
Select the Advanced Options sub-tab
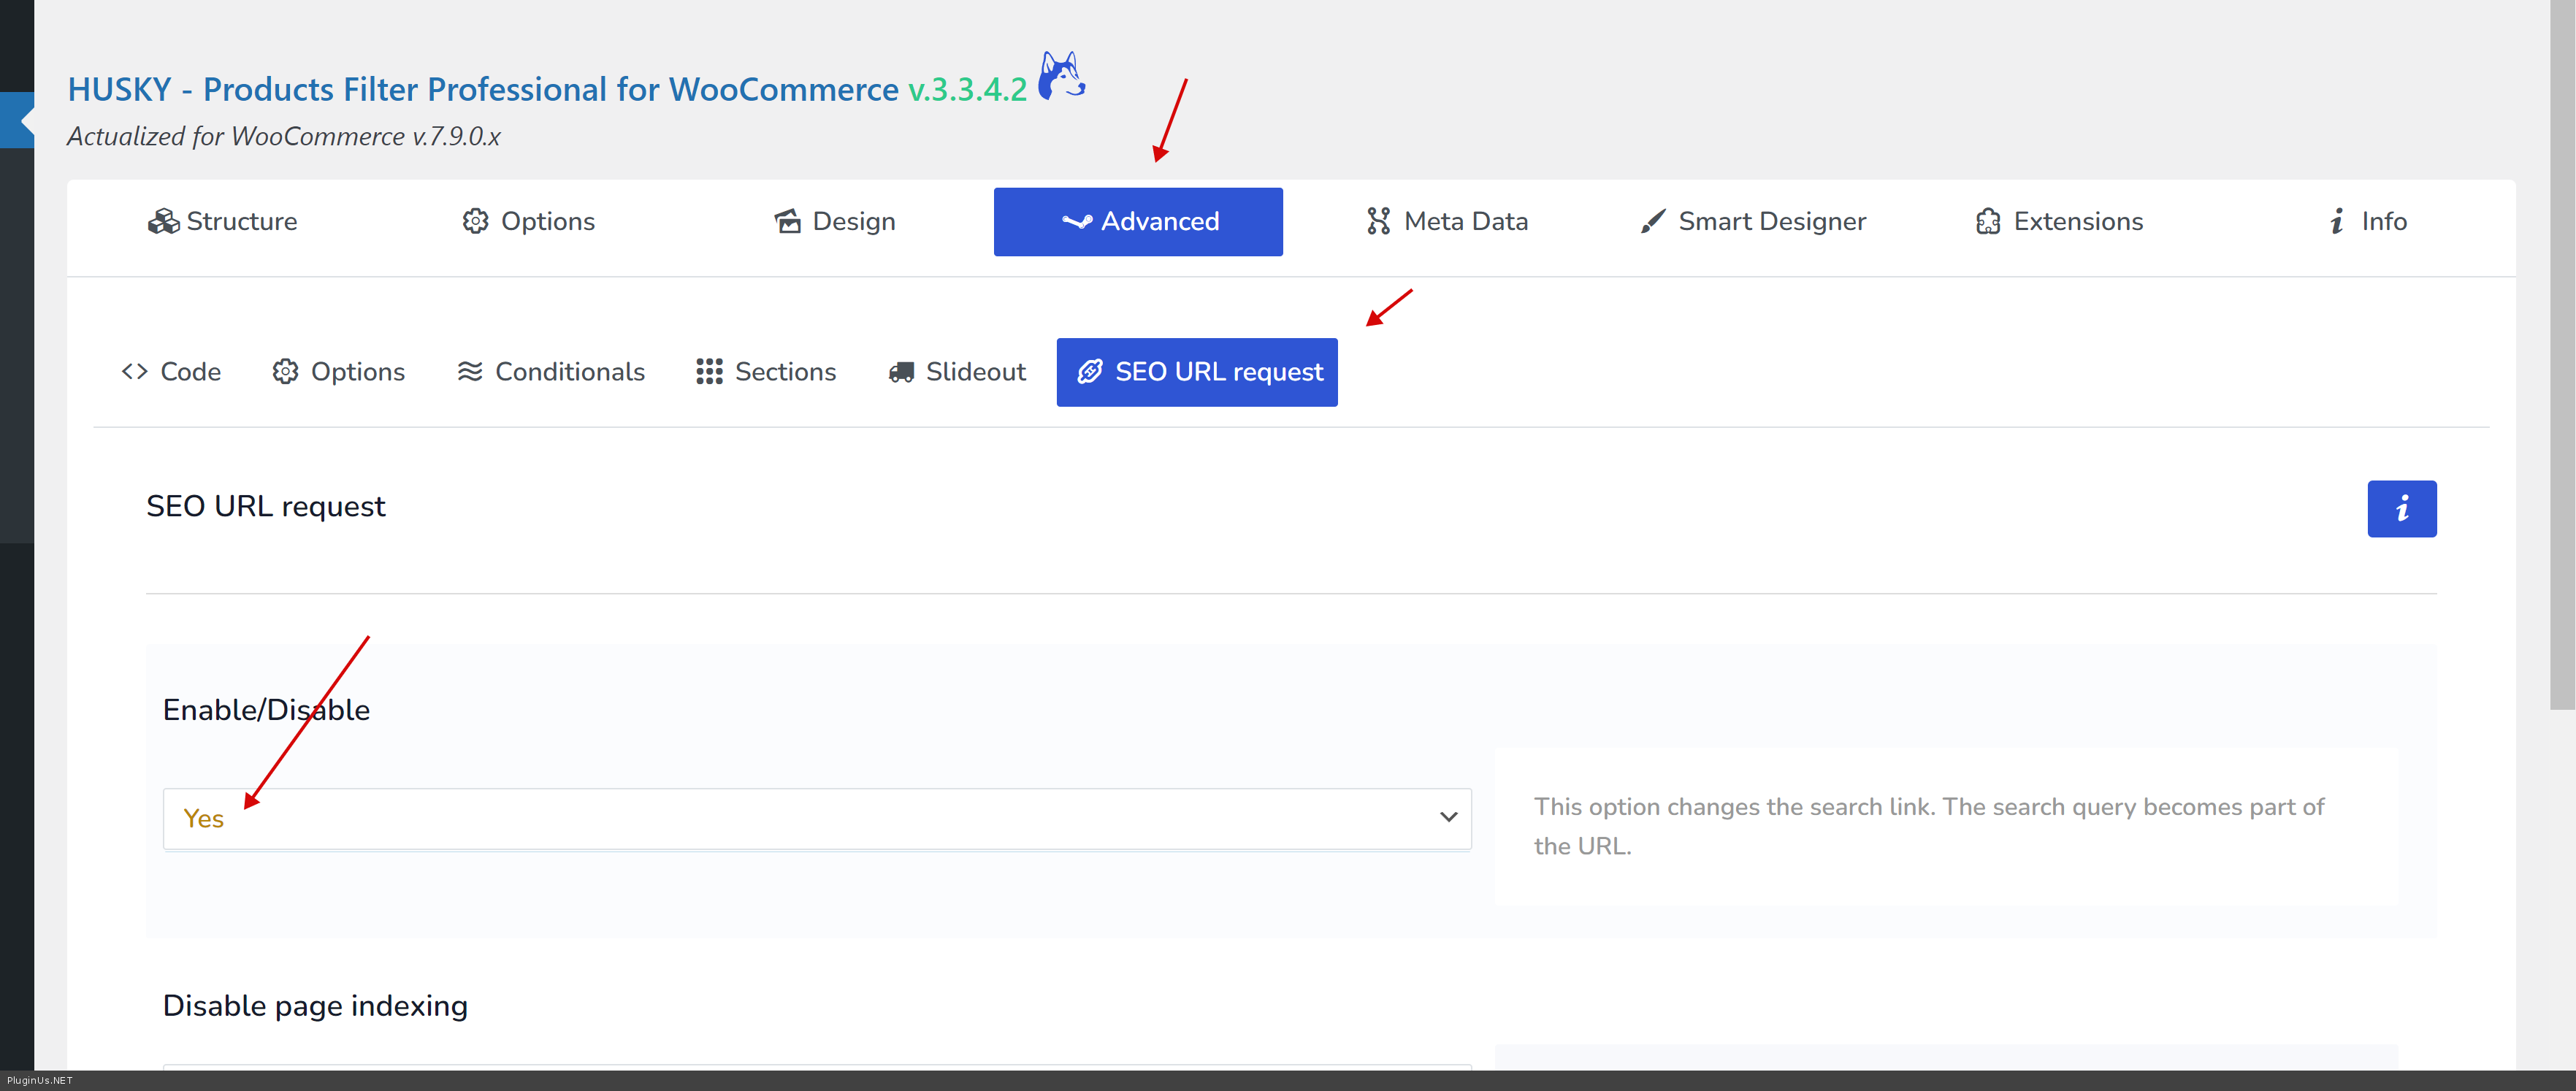click(x=339, y=372)
